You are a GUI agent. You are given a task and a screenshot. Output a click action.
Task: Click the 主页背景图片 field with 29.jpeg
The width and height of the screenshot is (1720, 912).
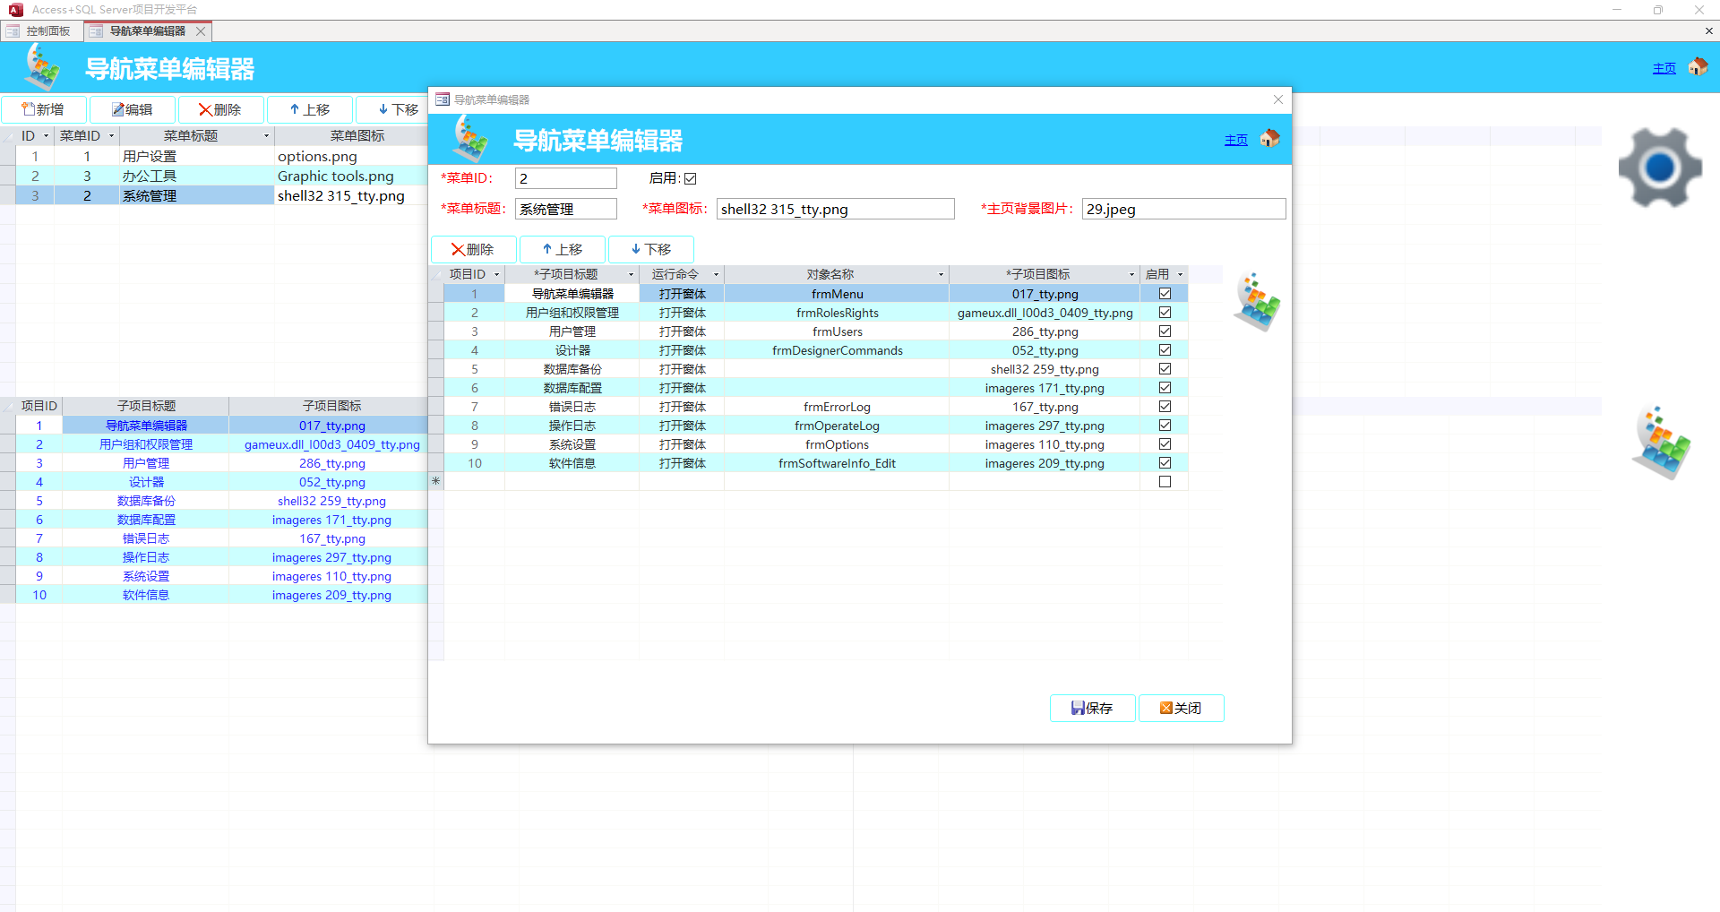[x=1184, y=209]
